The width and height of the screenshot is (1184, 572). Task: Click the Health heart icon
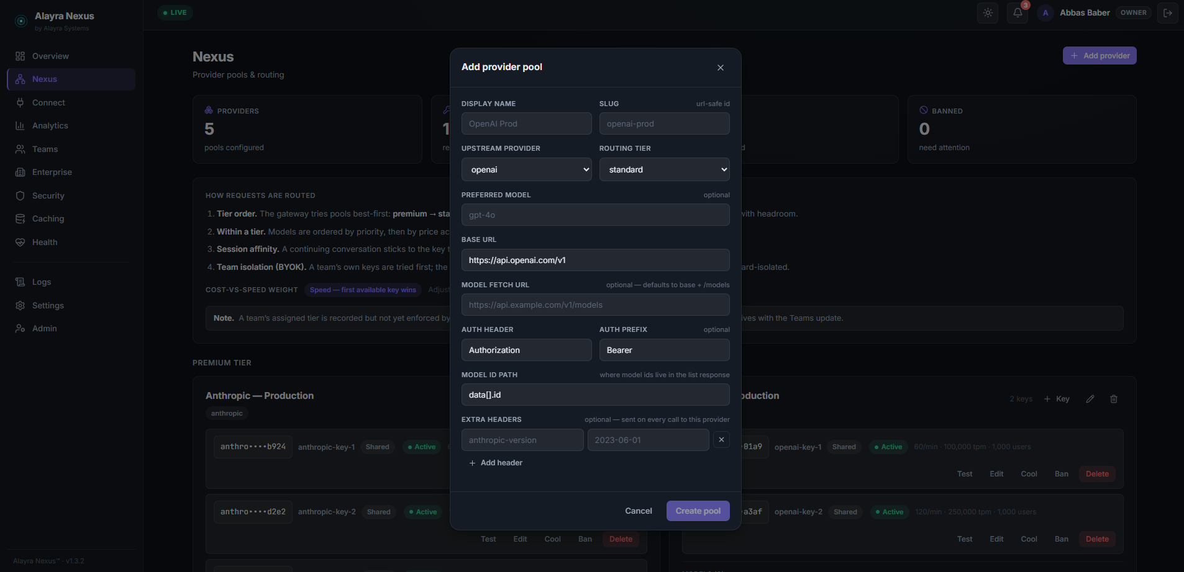click(20, 242)
